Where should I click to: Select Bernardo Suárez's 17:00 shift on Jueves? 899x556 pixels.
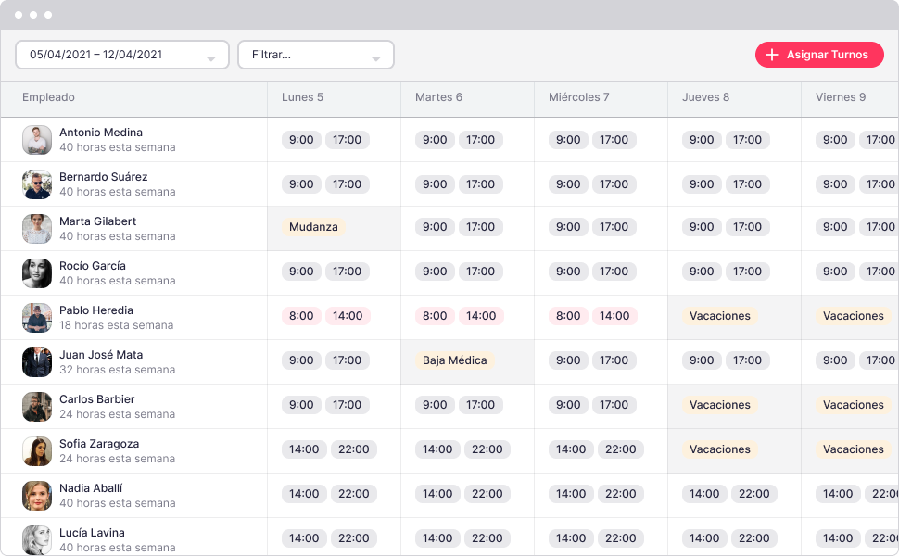click(748, 183)
